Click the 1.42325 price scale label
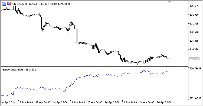 pos(194,24)
